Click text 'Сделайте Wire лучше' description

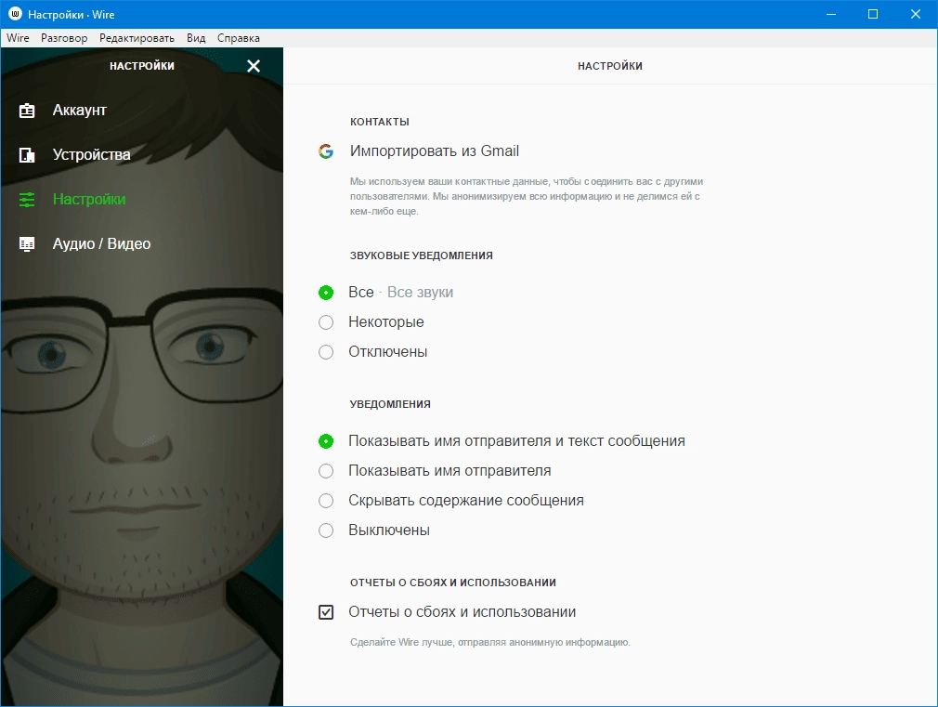coord(490,642)
